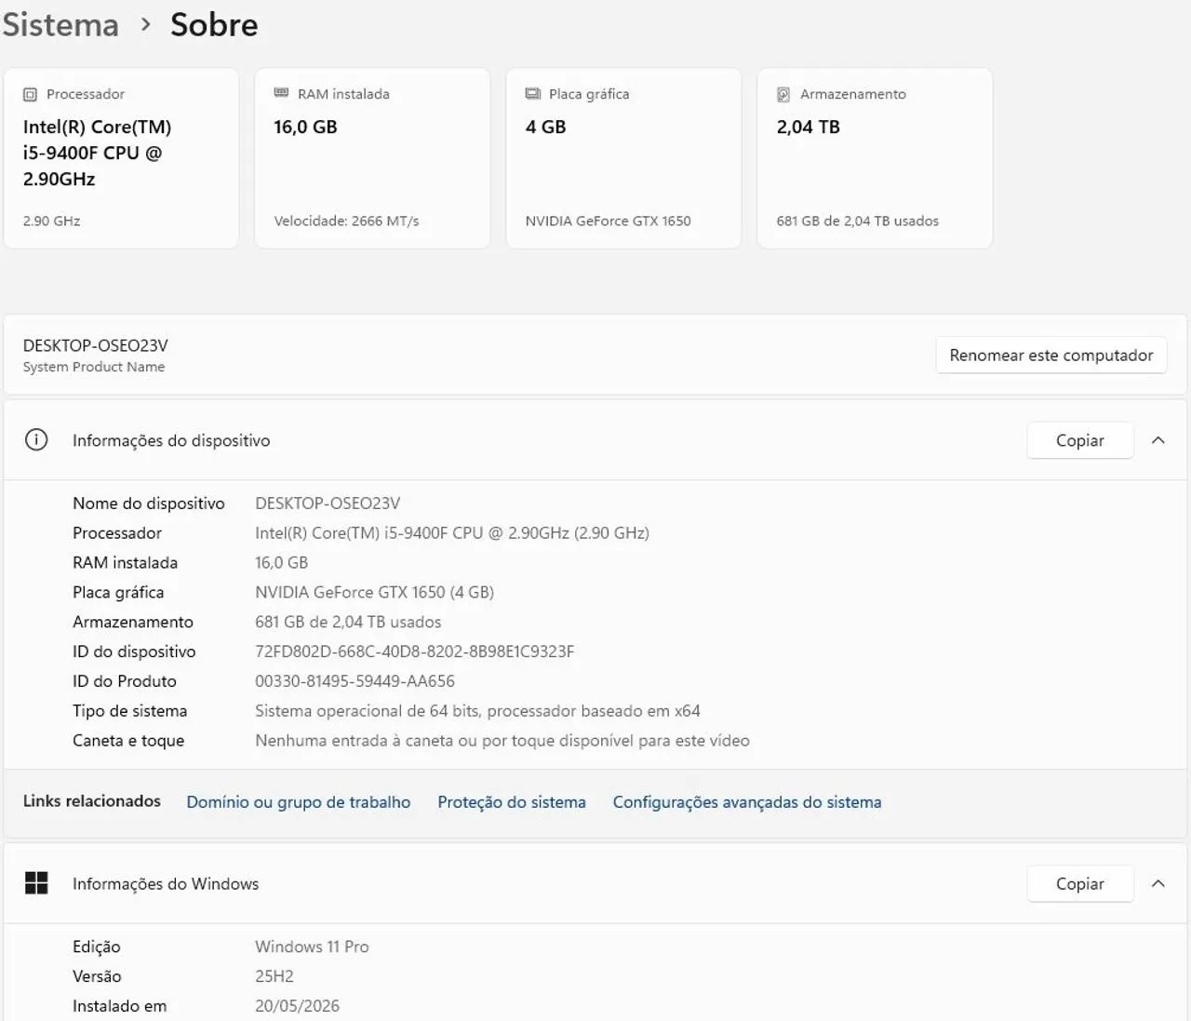The width and height of the screenshot is (1191, 1021).
Task: Click the Windows logo icon
Action: click(36, 883)
